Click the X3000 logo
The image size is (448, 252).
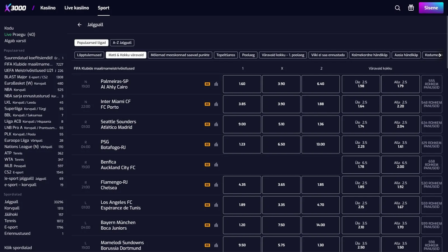tap(15, 8)
